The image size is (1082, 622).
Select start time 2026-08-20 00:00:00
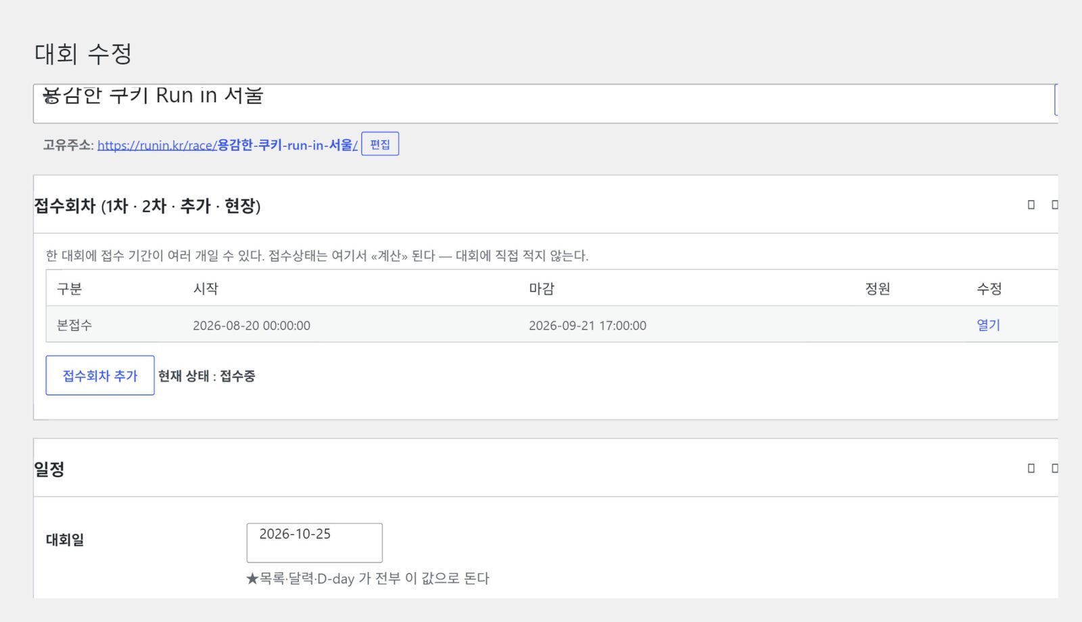(x=252, y=325)
